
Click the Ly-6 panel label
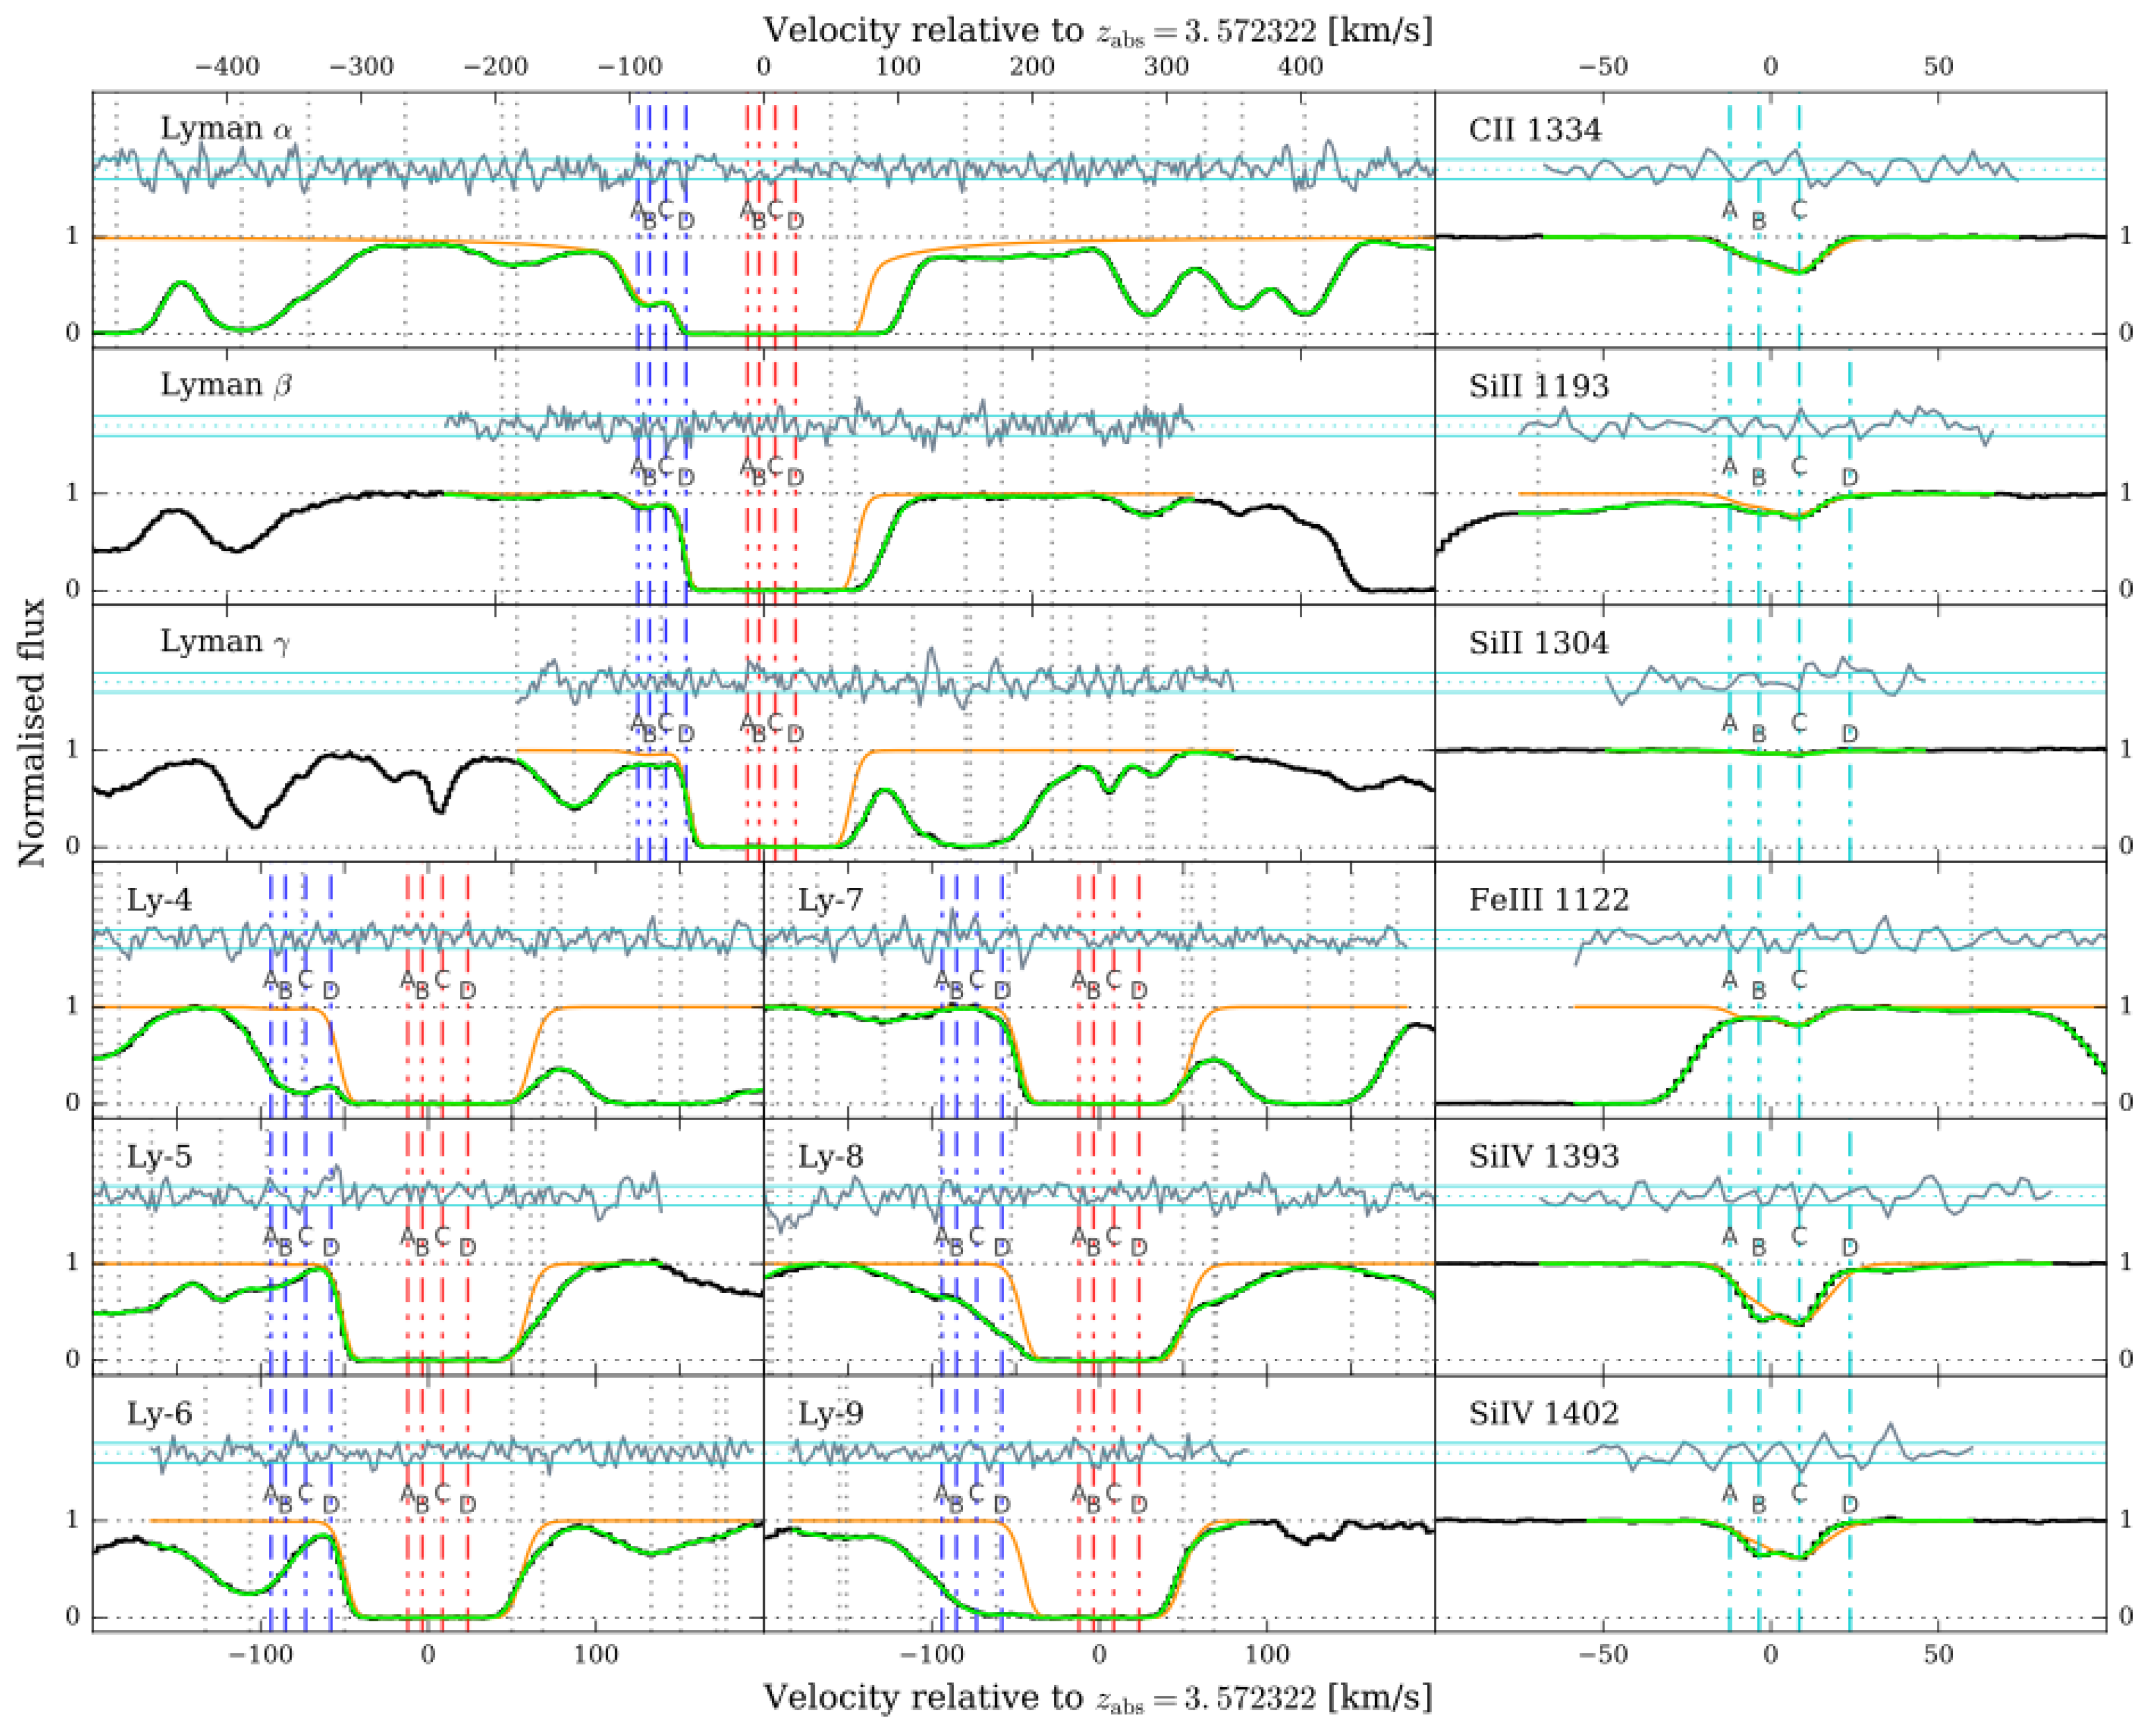(x=159, y=1413)
